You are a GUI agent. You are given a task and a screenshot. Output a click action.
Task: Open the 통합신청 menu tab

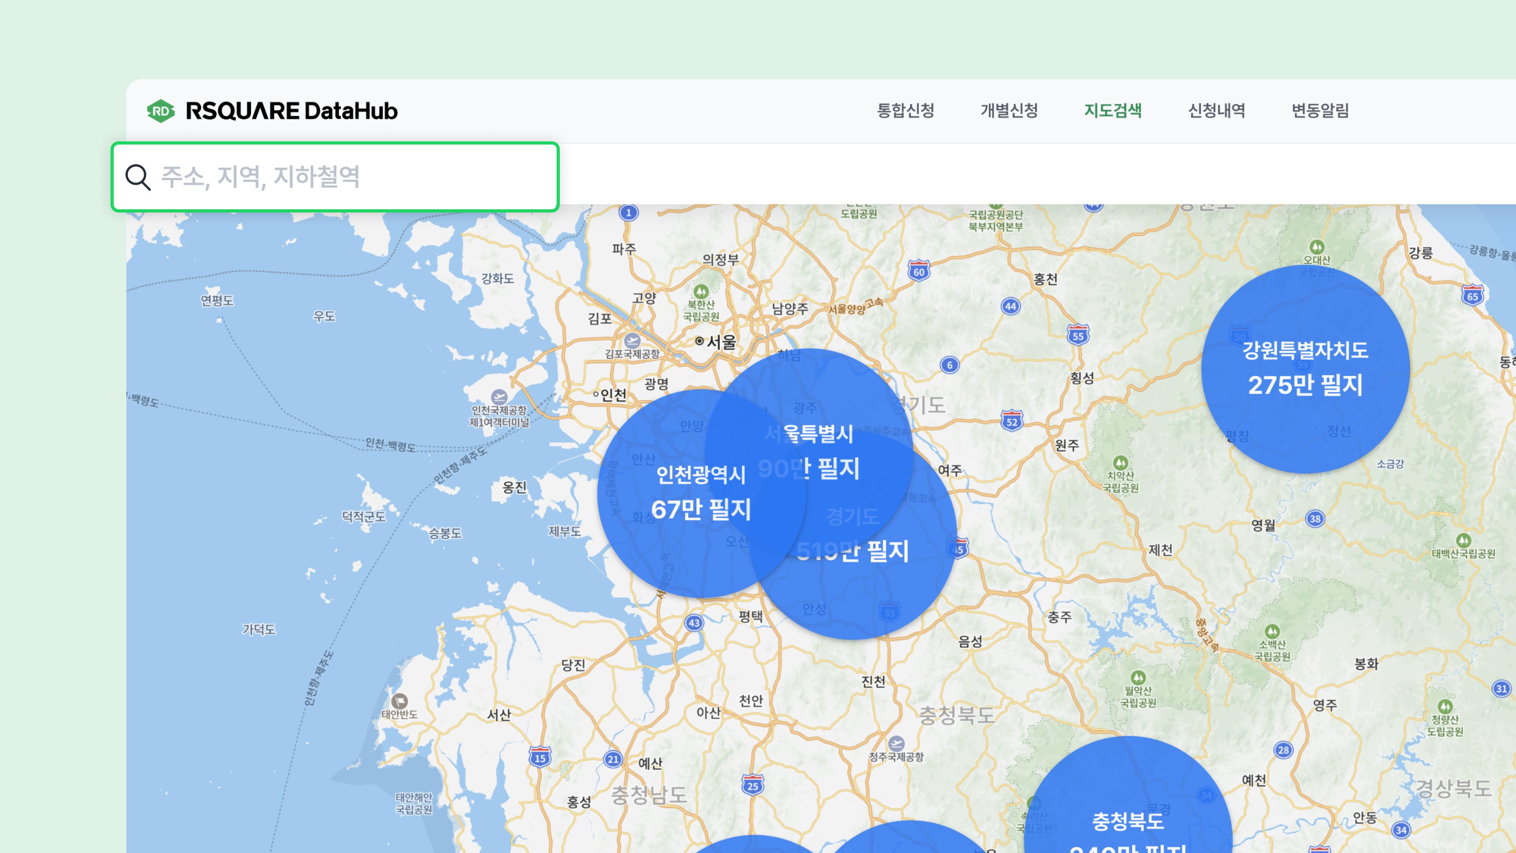pyautogui.click(x=906, y=111)
